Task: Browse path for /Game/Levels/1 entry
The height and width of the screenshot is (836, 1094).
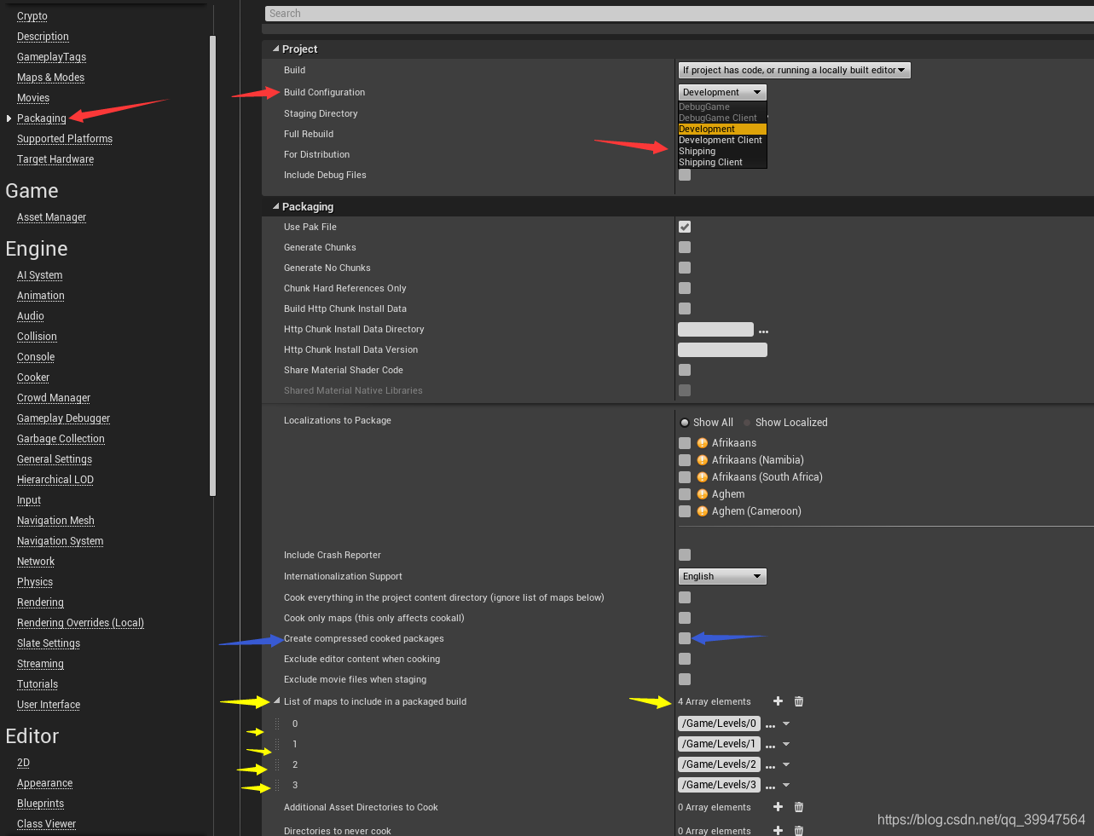Action: [x=770, y=746]
